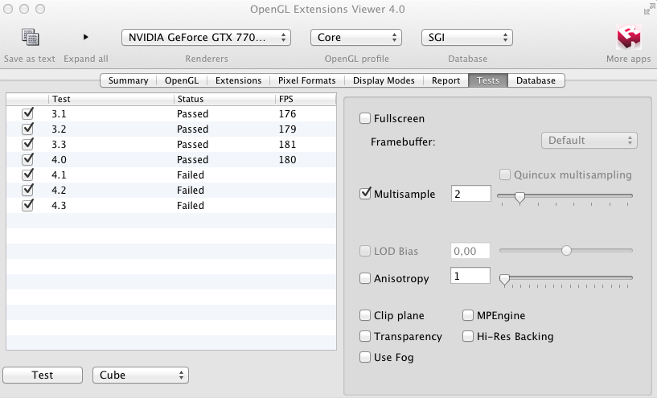
Task: Enable the Use Fog checkbox
Action: [x=365, y=357]
